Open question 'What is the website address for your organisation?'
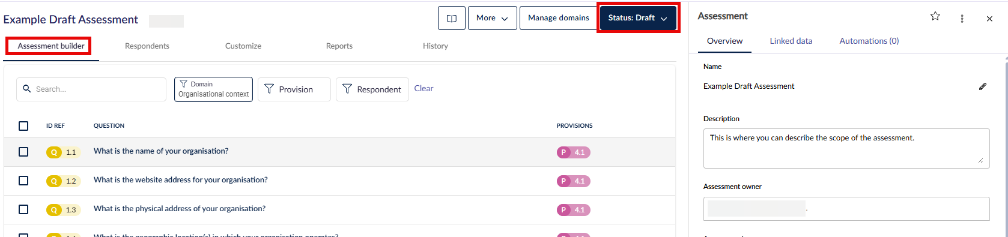The height and width of the screenshot is (237, 1008). click(181, 180)
